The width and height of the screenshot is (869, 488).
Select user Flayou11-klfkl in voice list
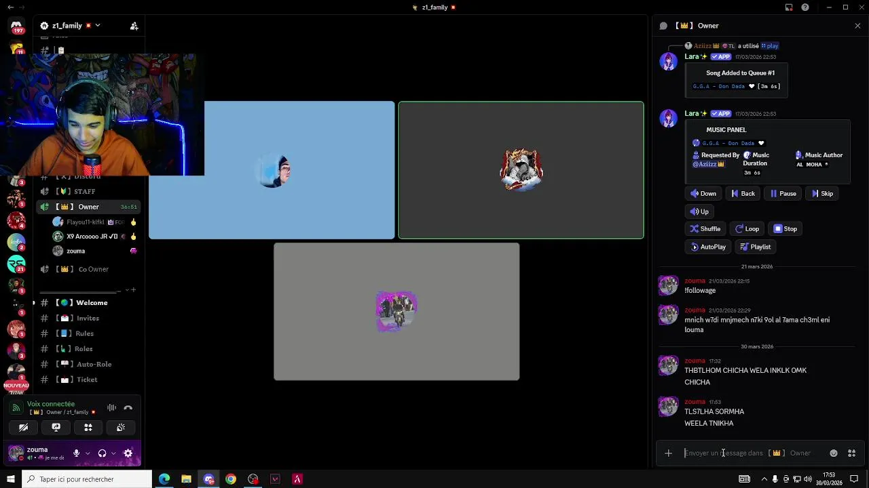coord(94,222)
